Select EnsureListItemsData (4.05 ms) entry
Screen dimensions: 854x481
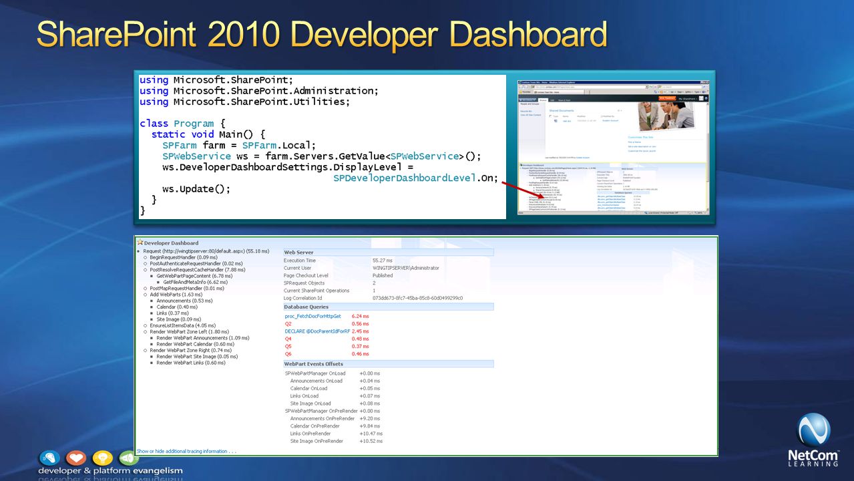[x=182, y=326]
